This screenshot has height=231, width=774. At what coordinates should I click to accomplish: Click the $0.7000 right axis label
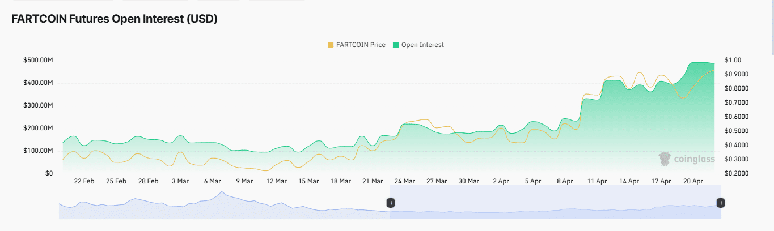[737, 102]
